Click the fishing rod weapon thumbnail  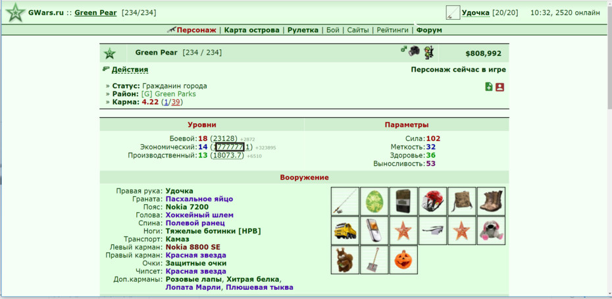(345, 202)
